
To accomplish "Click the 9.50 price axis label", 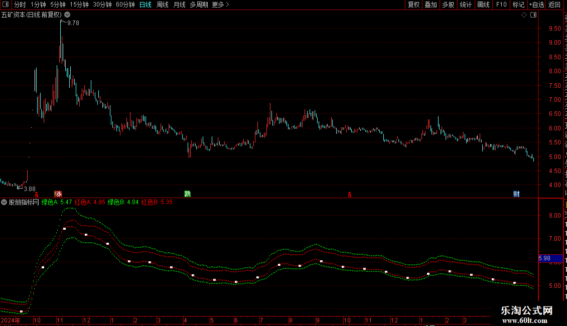I will point(554,29).
